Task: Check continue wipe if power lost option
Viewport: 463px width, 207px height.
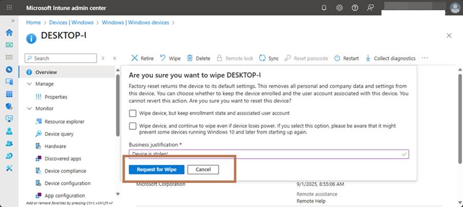Action: pos(133,126)
